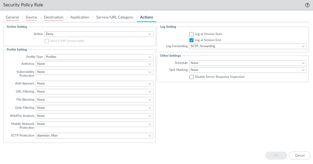Switch to the General tab

pos(12,17)
